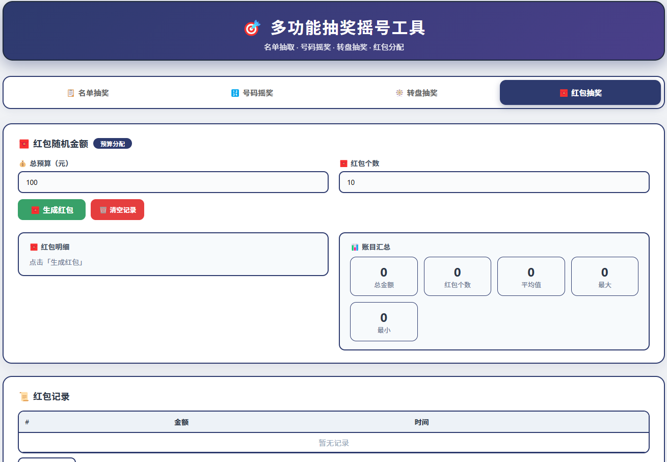Click the red 清空记录 button
Screen dimensions: 667x462
[x=117, y=210]
